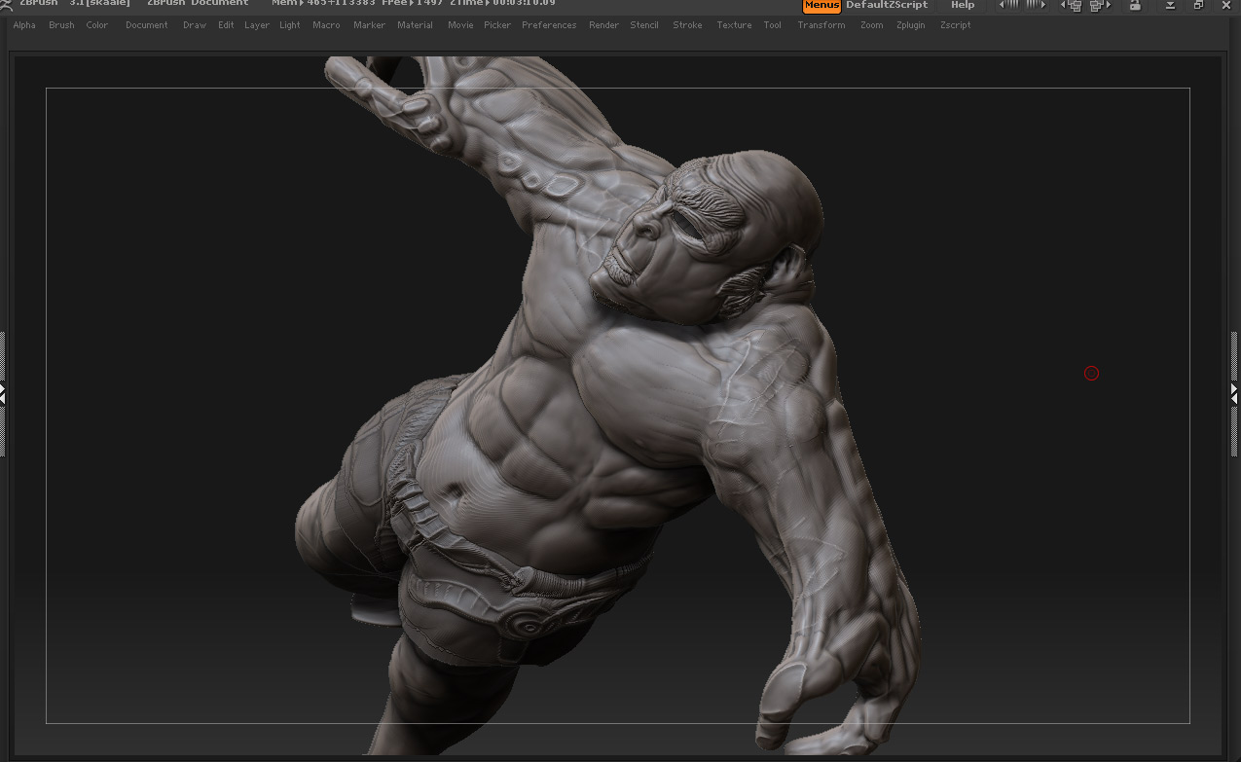Click the right-arrow interface transparency icon

coord(1036,5)
